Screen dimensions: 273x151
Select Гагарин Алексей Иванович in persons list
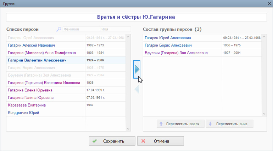tap(66, 46)
